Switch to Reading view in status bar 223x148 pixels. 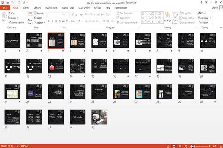180,146
